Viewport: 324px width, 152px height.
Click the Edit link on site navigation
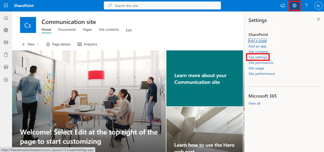coord(129,30)
